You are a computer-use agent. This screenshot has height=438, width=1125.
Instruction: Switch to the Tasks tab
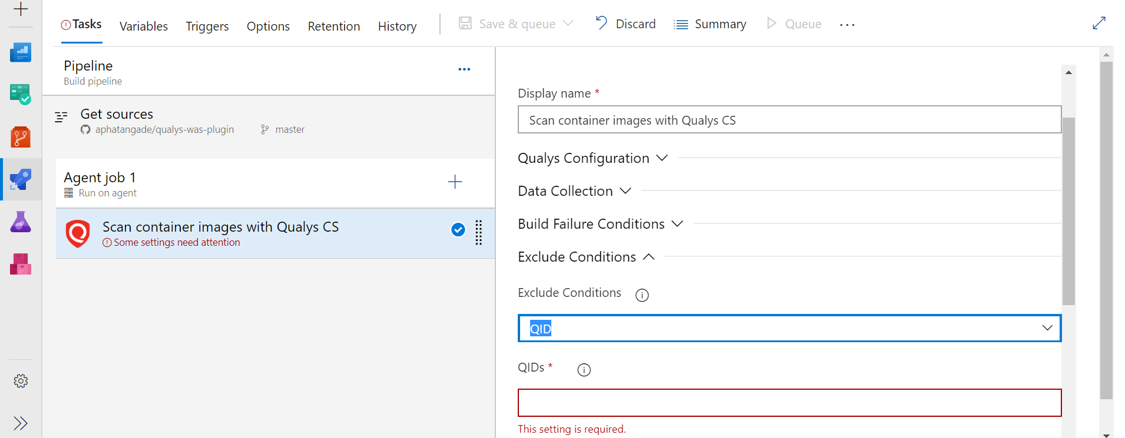click(81, 24)
